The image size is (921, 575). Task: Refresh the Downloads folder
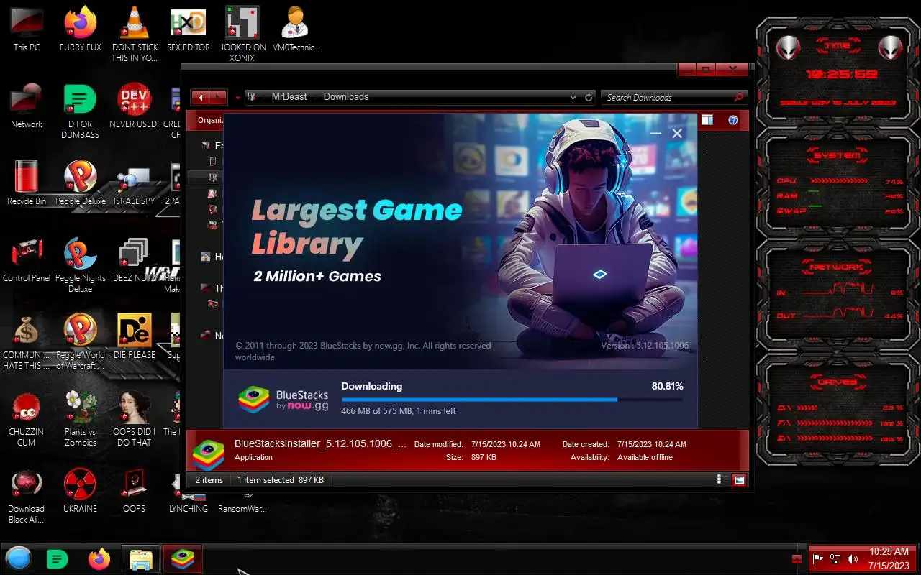click(x=589, y=97)
